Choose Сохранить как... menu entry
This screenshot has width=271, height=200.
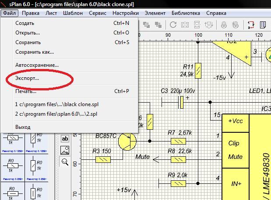[x=35, y=52]
